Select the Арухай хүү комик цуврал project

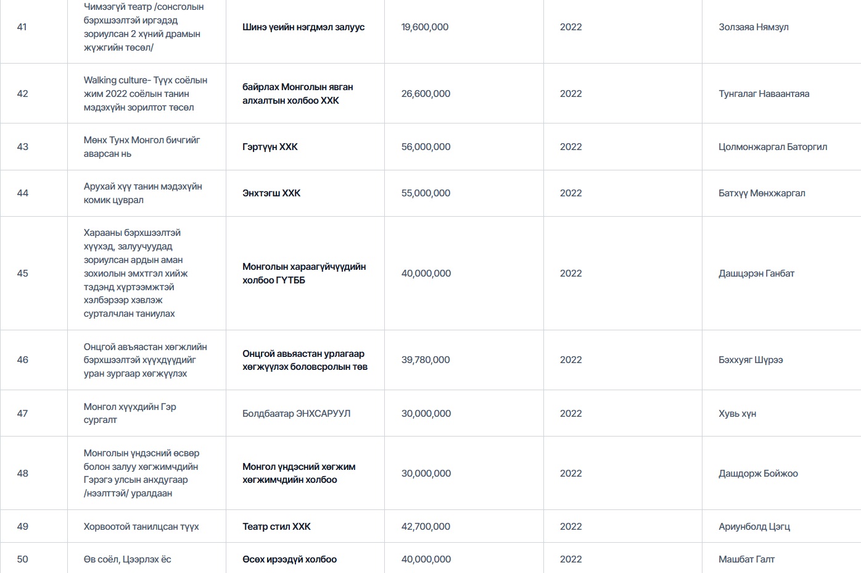142,193
